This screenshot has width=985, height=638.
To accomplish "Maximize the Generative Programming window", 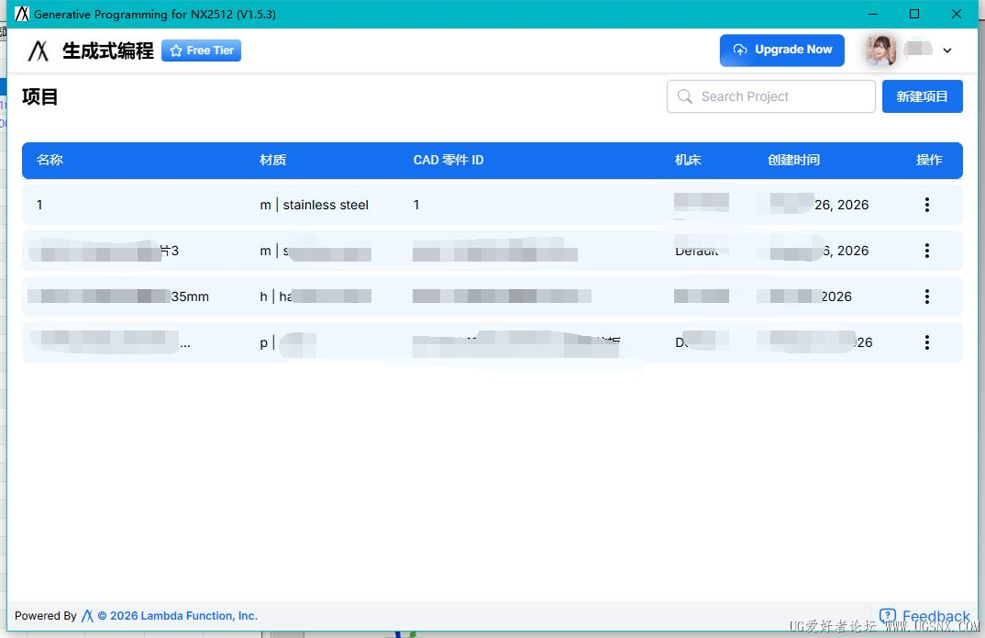I will click(914, 14).
